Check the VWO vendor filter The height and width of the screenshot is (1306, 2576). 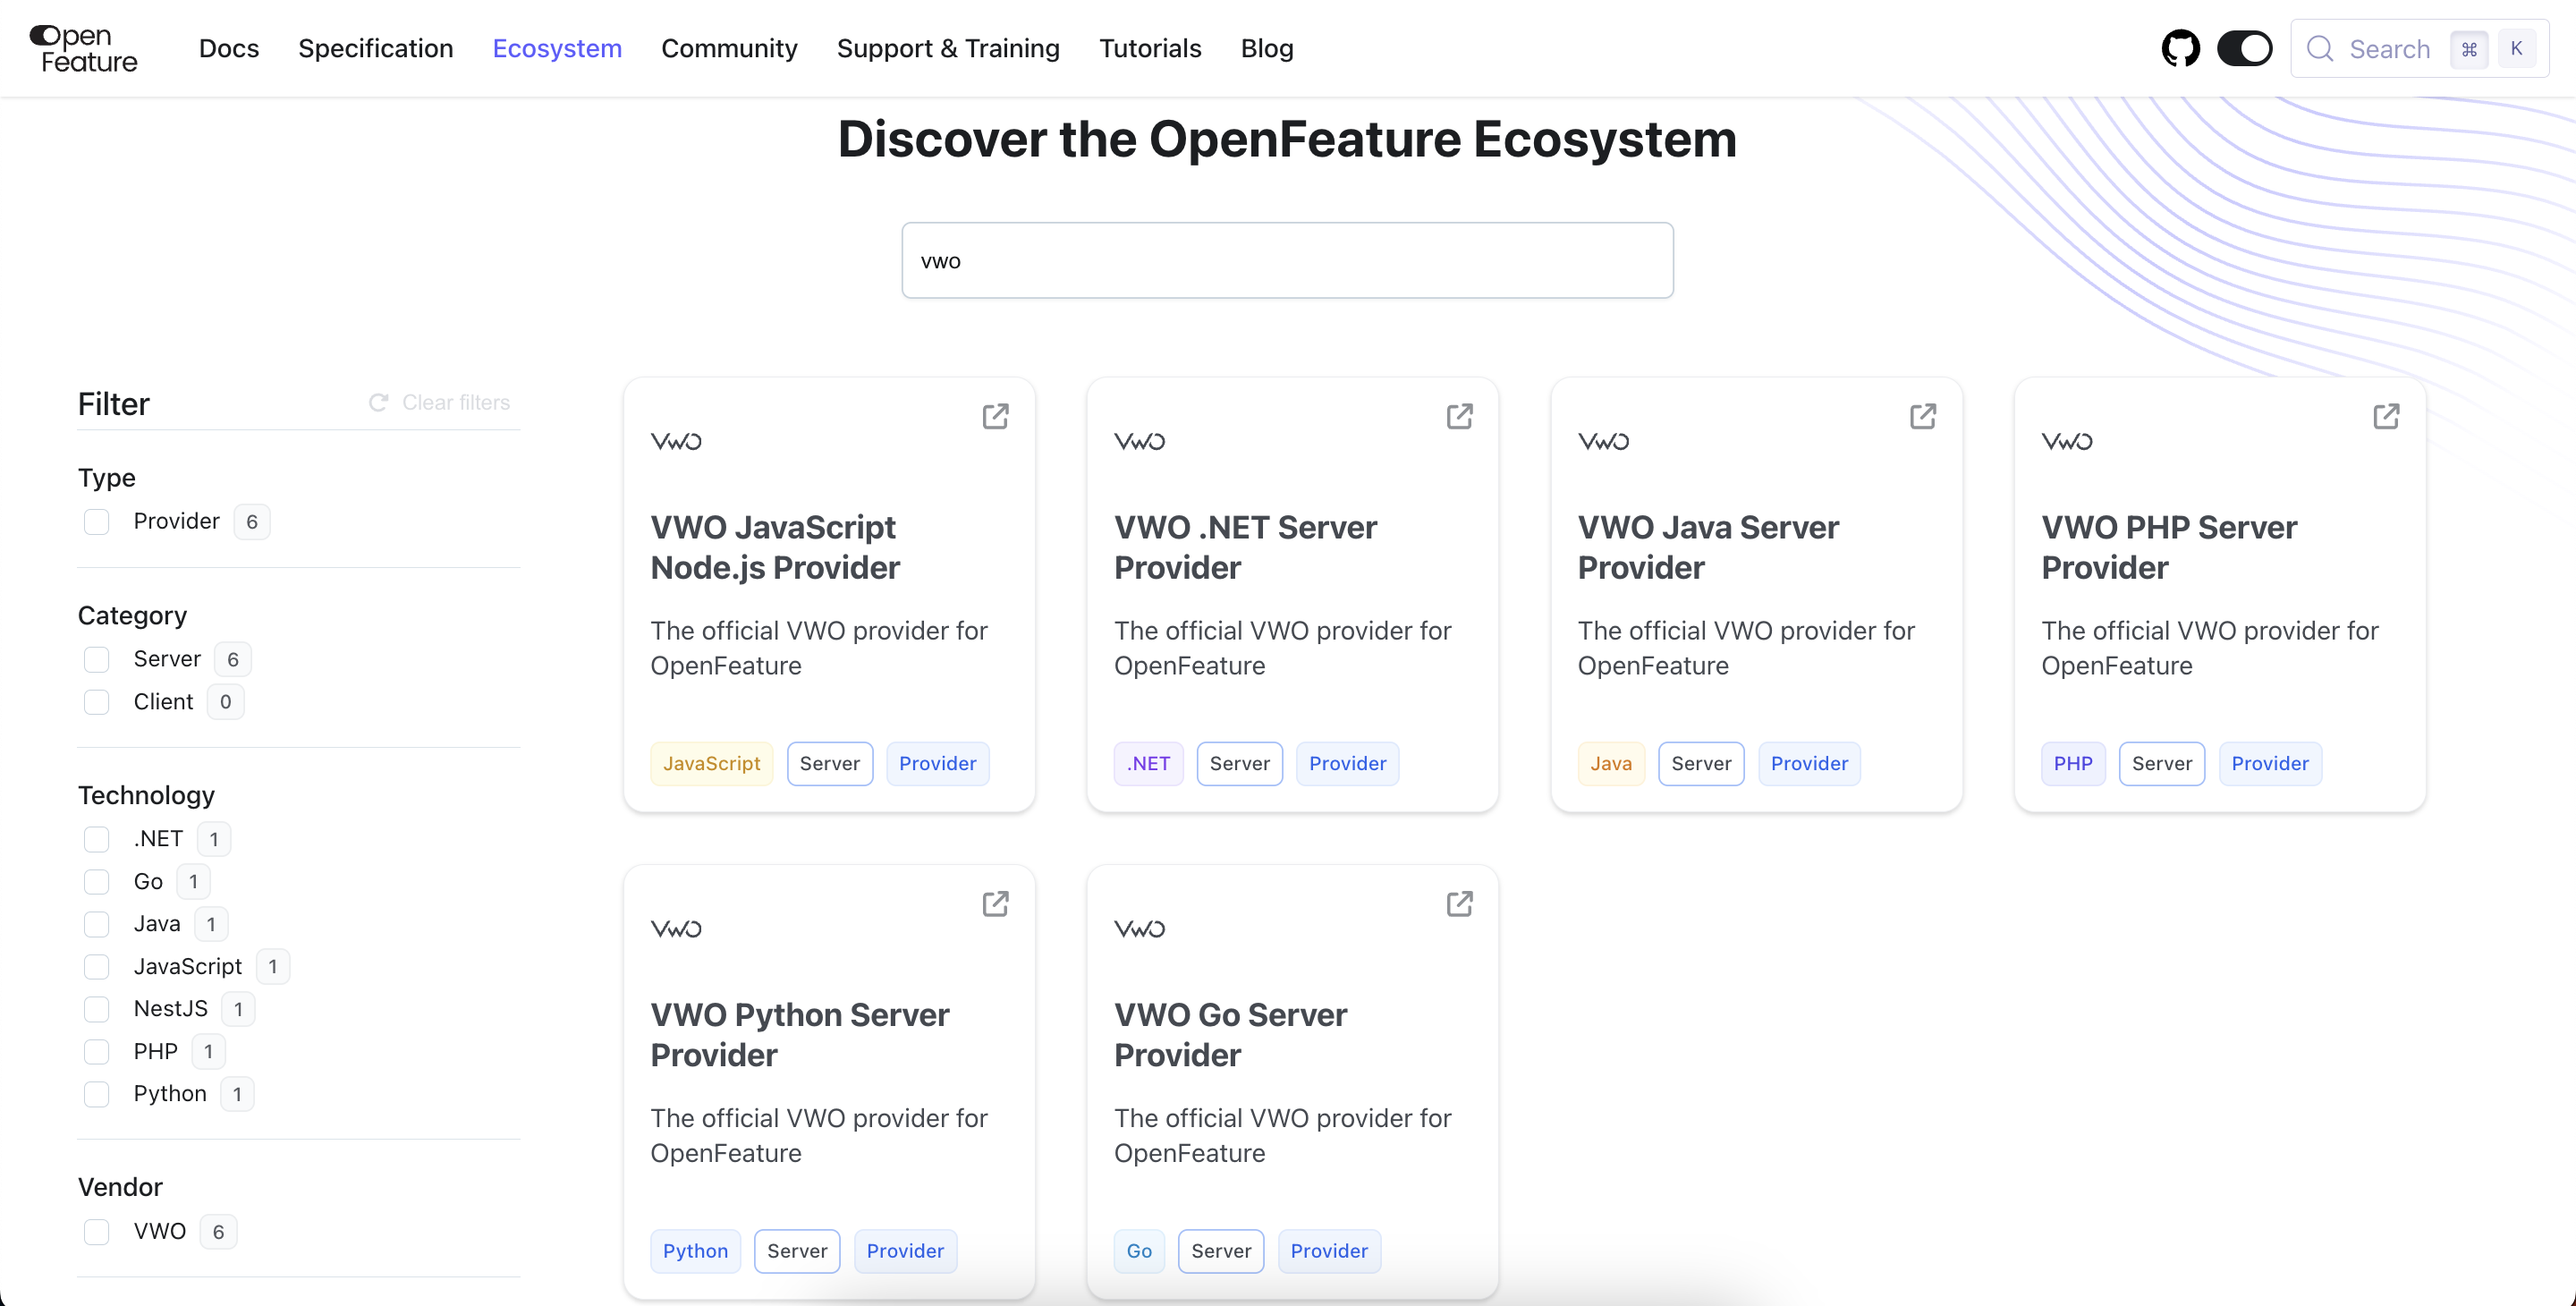[97, 1231]
